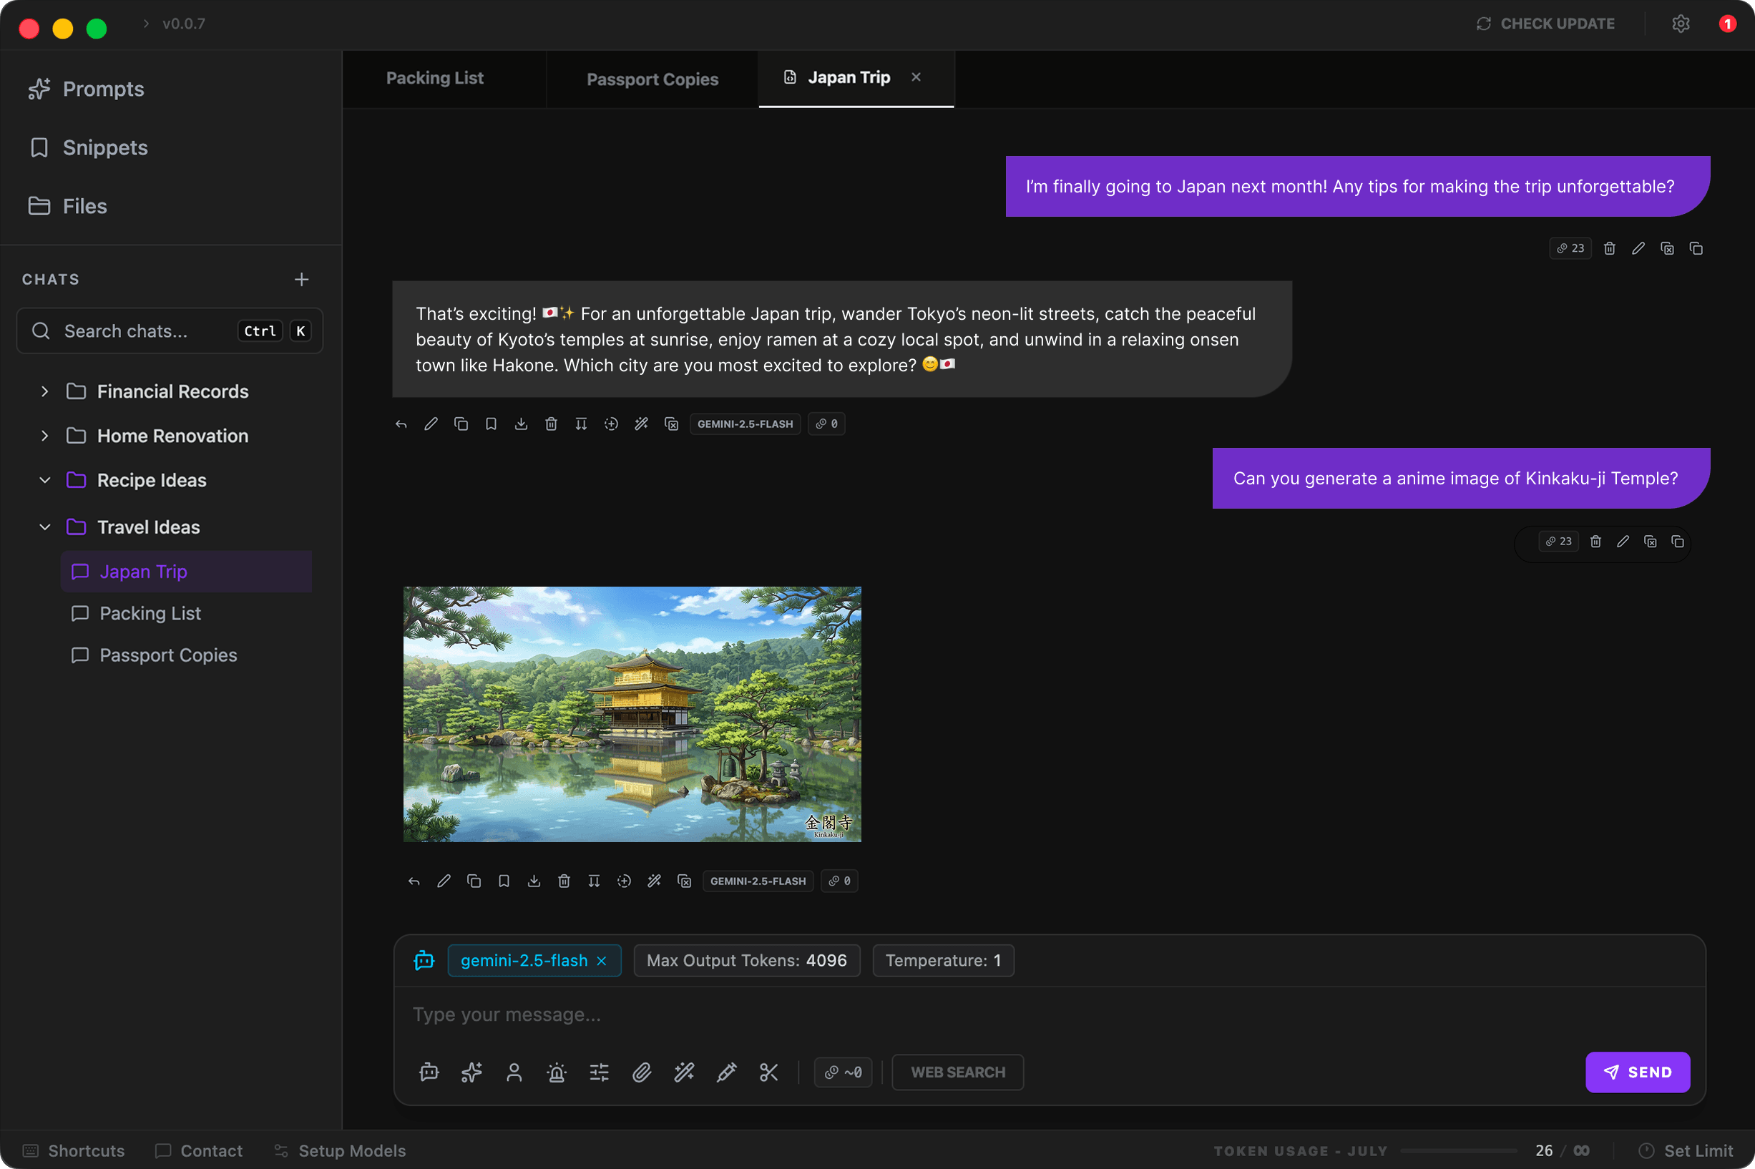
Task: Open Contact from the status bar
Action: click(x=198, y=1150)
